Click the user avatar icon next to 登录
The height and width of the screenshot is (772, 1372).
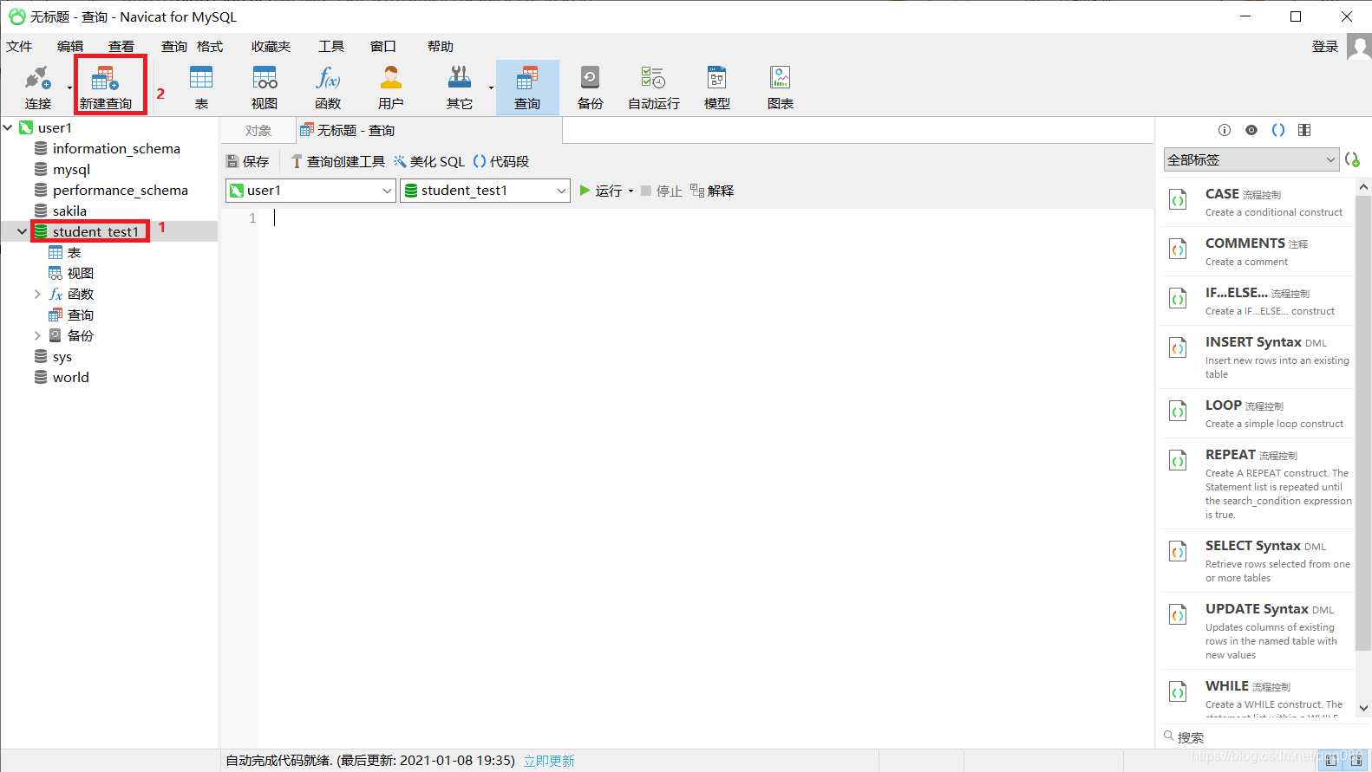click(1359, 47)
